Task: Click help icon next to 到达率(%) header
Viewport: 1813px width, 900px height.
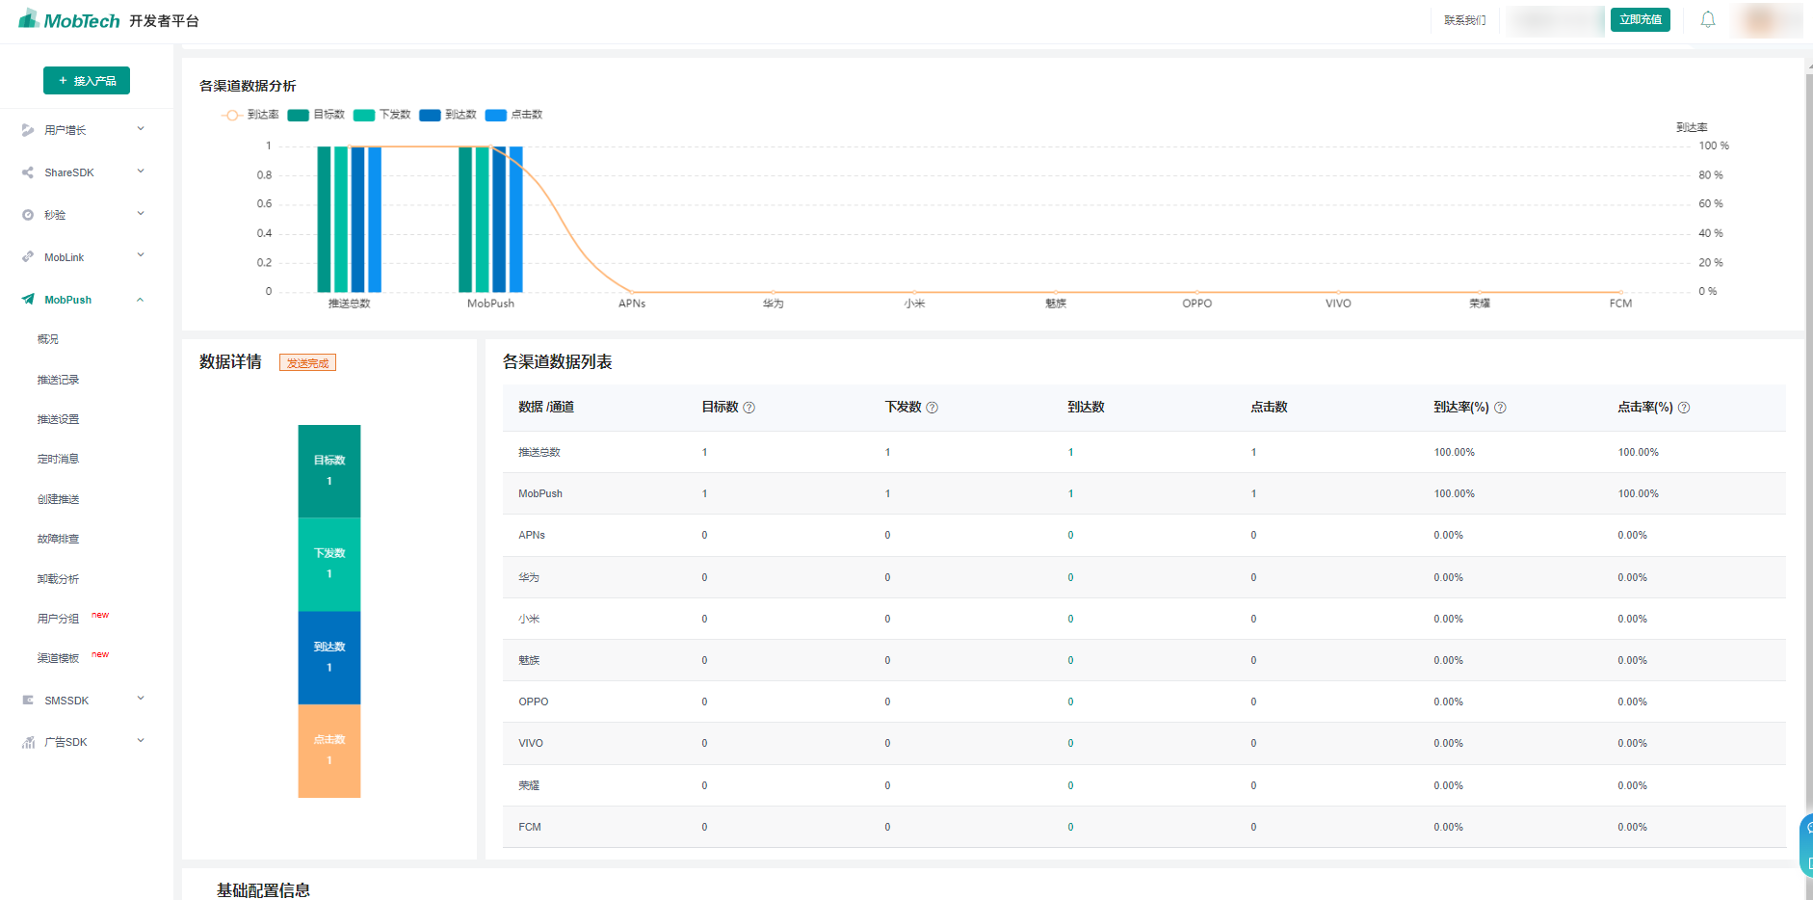Action: [1500, 408]
